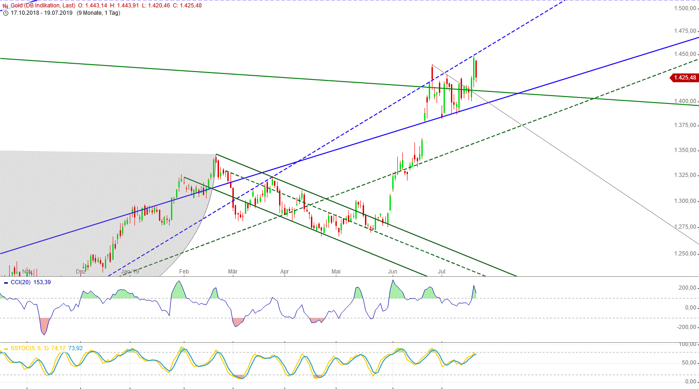Click the "1.375,00" price axis label
This screenshot has width=699, height=389.
tap(685, 125)
